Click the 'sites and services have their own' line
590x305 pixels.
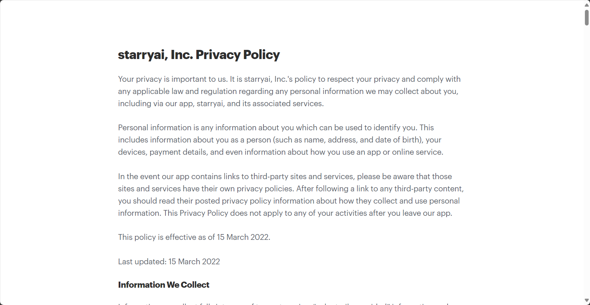291,189
